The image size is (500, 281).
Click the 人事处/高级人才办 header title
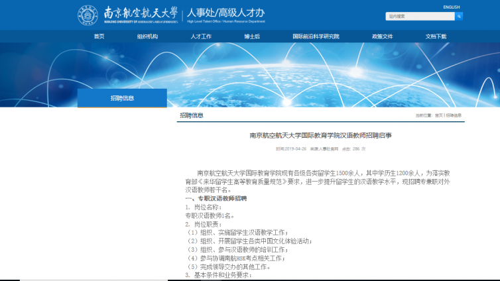coord(225,13)
